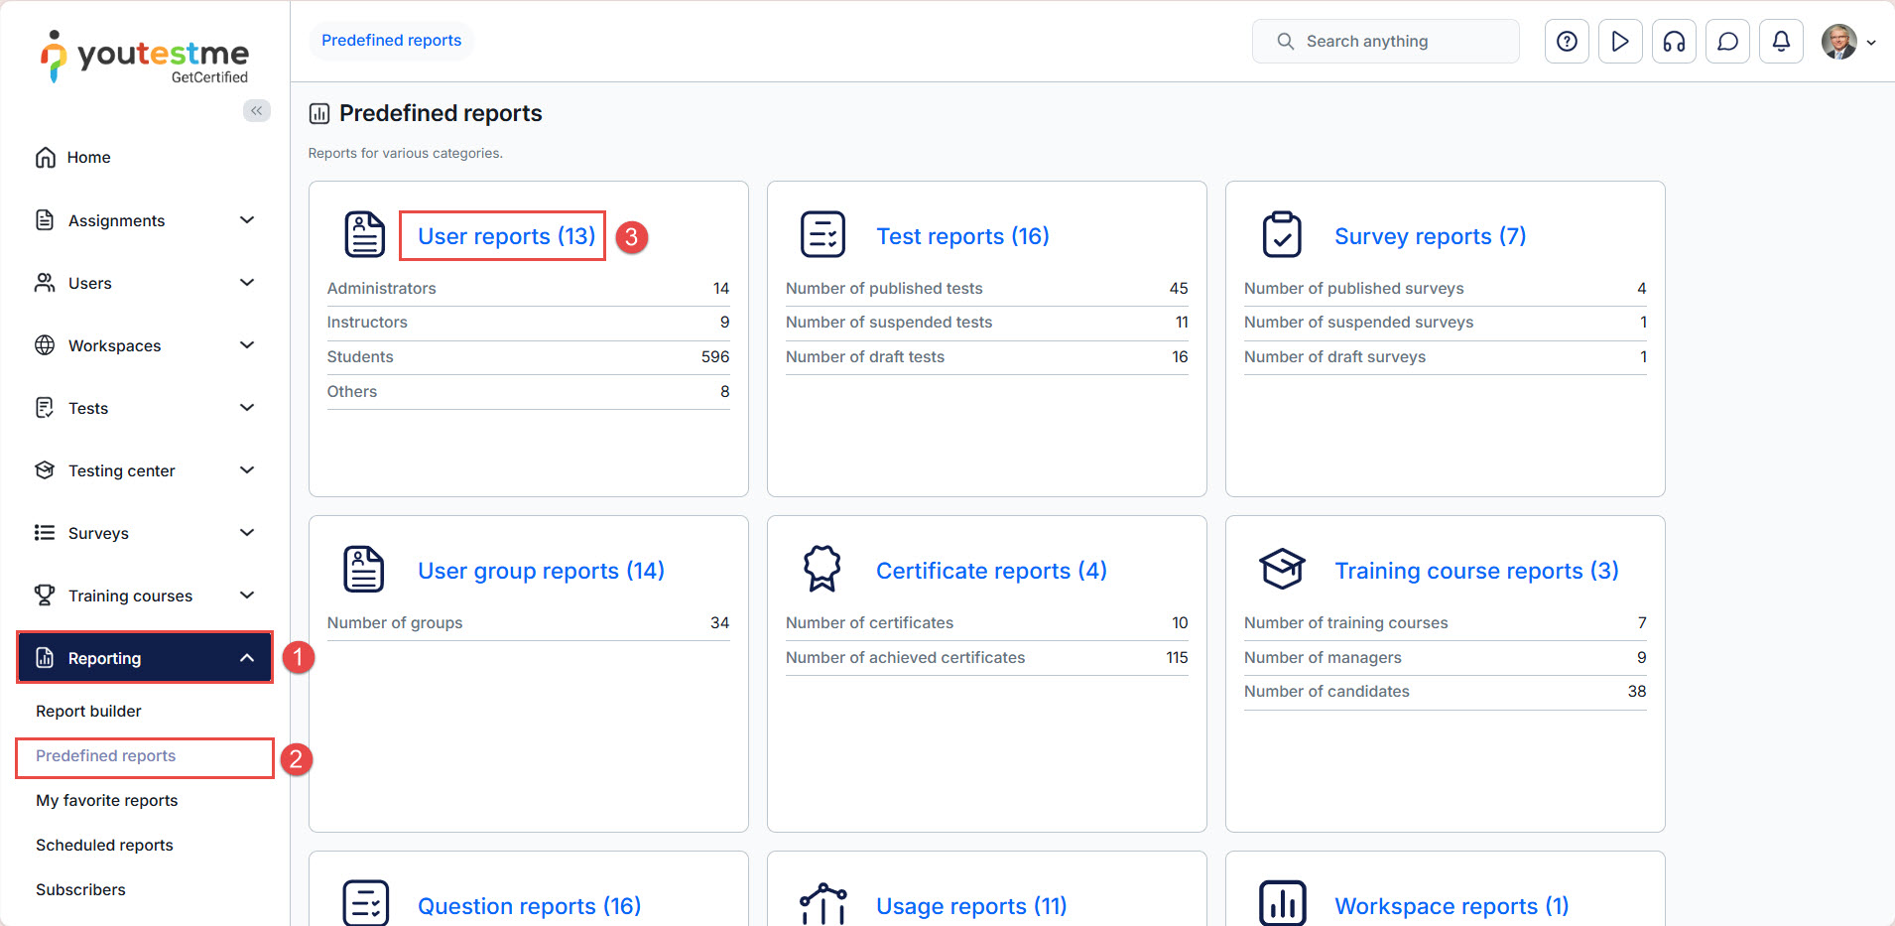Open the chat bubble icon
This screenshot has height=926, width=1895.
click(x=1727, y=42)
